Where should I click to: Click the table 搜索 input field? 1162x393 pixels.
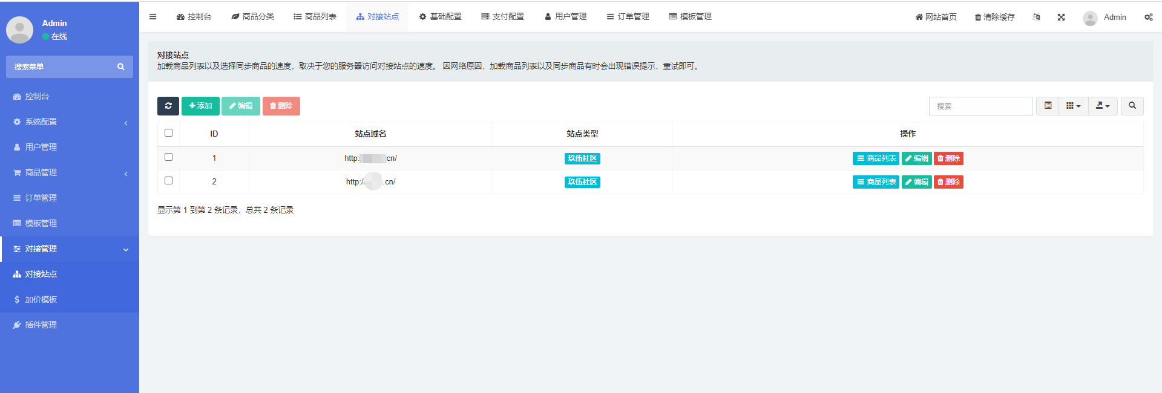(x=980, y=106)
